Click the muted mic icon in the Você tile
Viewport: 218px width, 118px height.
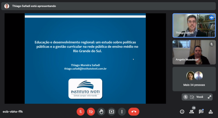point(186,97)
